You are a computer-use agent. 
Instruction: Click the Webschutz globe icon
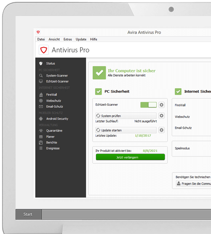(41, 101)
